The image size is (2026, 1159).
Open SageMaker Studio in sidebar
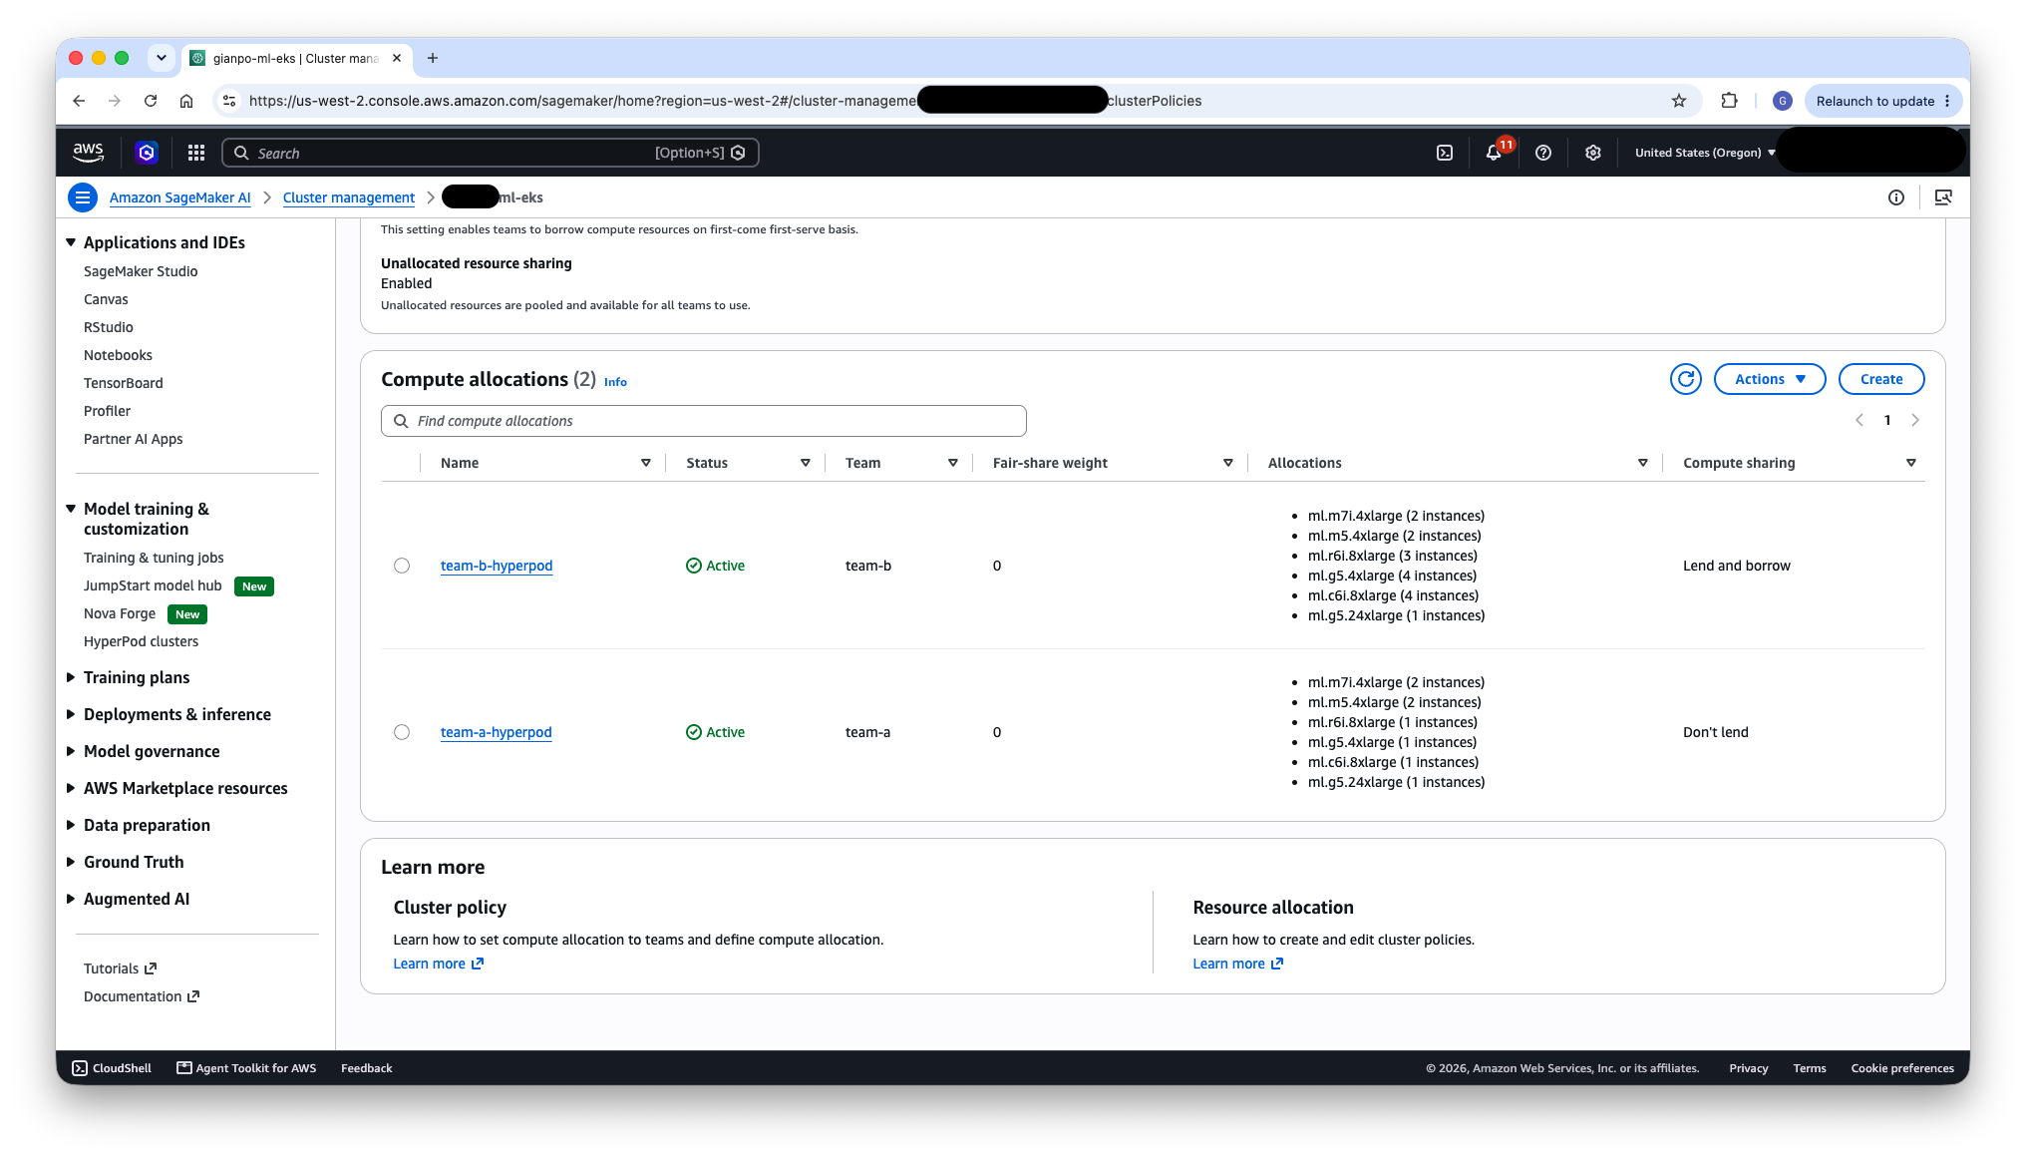pos(141,271)
